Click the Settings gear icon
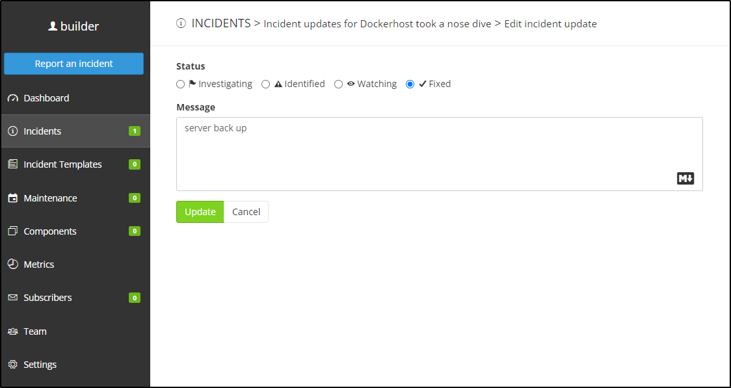The image size is (731, 388). pos(13,364)
